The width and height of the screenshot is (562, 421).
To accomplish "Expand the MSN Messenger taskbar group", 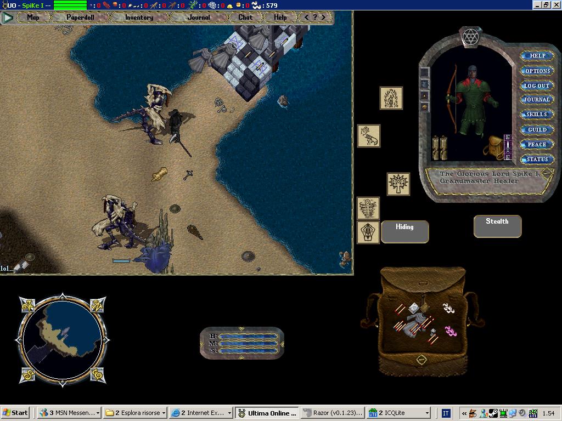I will click(x=70, y=413).
